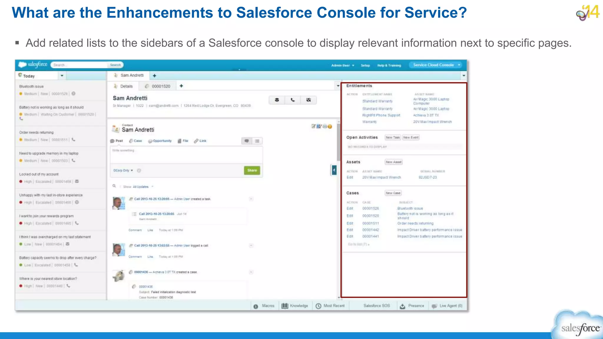Open Setup in the header
This screenshot has height=339, width=603.
[365, 65]
